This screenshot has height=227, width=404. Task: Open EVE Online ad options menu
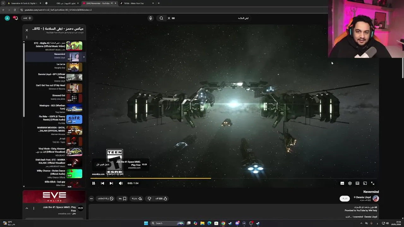(x=34, y=208)
